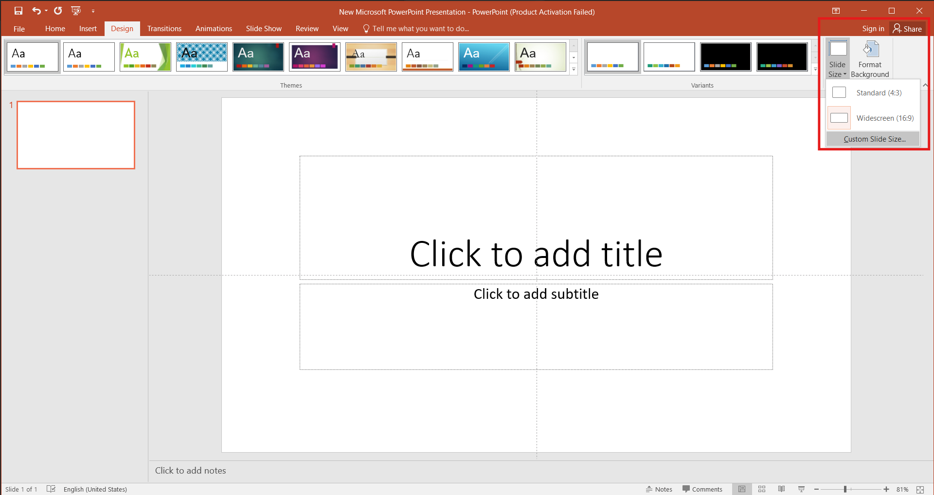The image size is (934, 495).
Task: Fit slide to current window
Action: point(920,489)
